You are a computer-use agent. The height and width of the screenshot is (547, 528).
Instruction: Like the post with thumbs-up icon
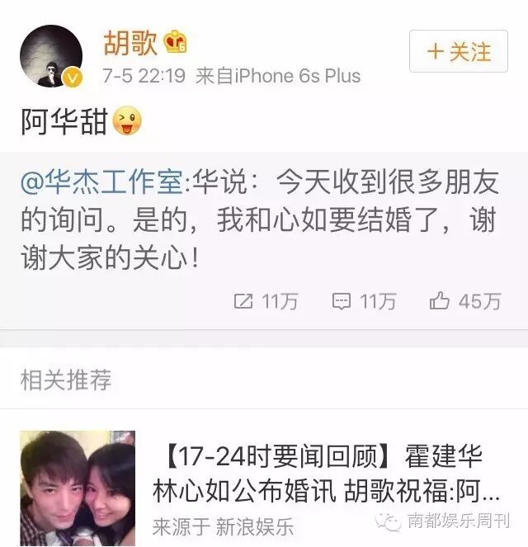click(439, 300)
